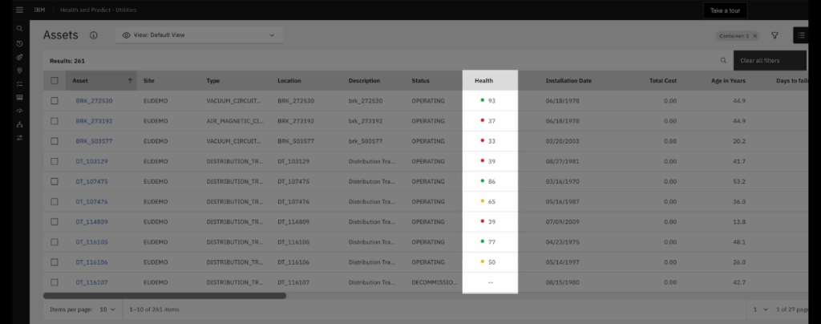Open asset link BRK_273192
This screenshot has width=821, height=324.
pyautogui.click(x=95, y=121)
